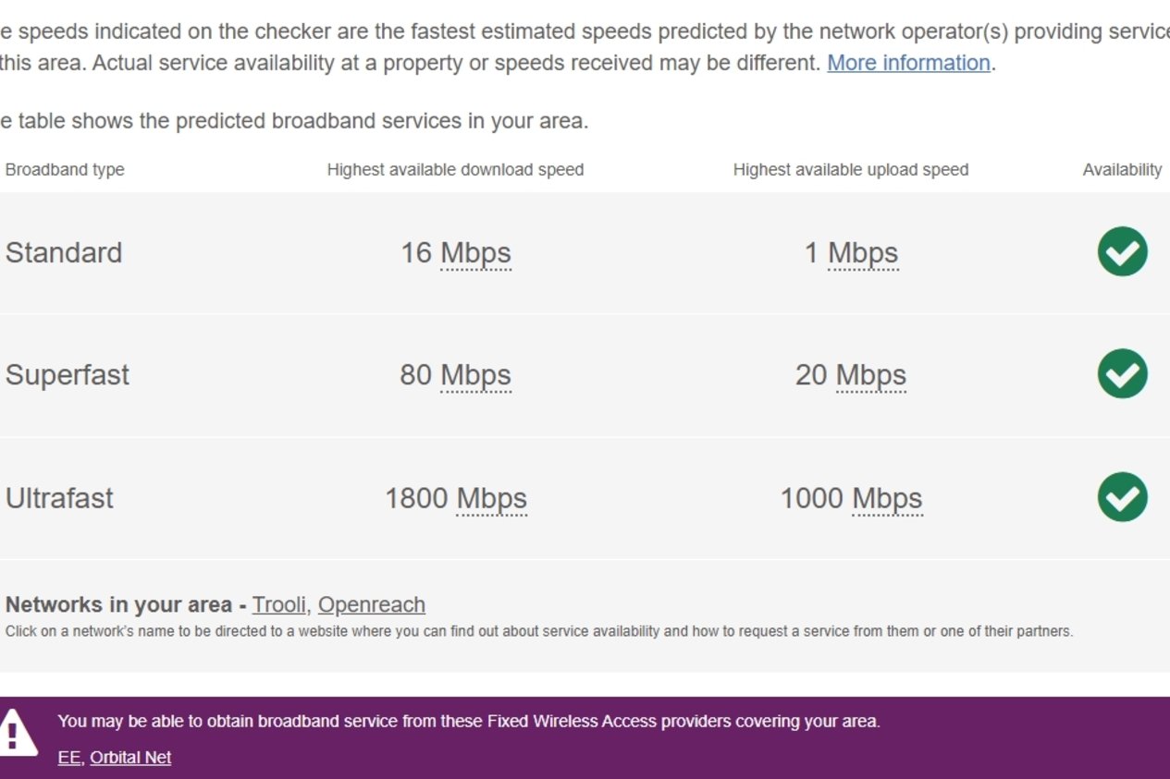Click the Superfast availability green checkmark icon
The width and height of the screenshot is (1170, 779).
1122,374
